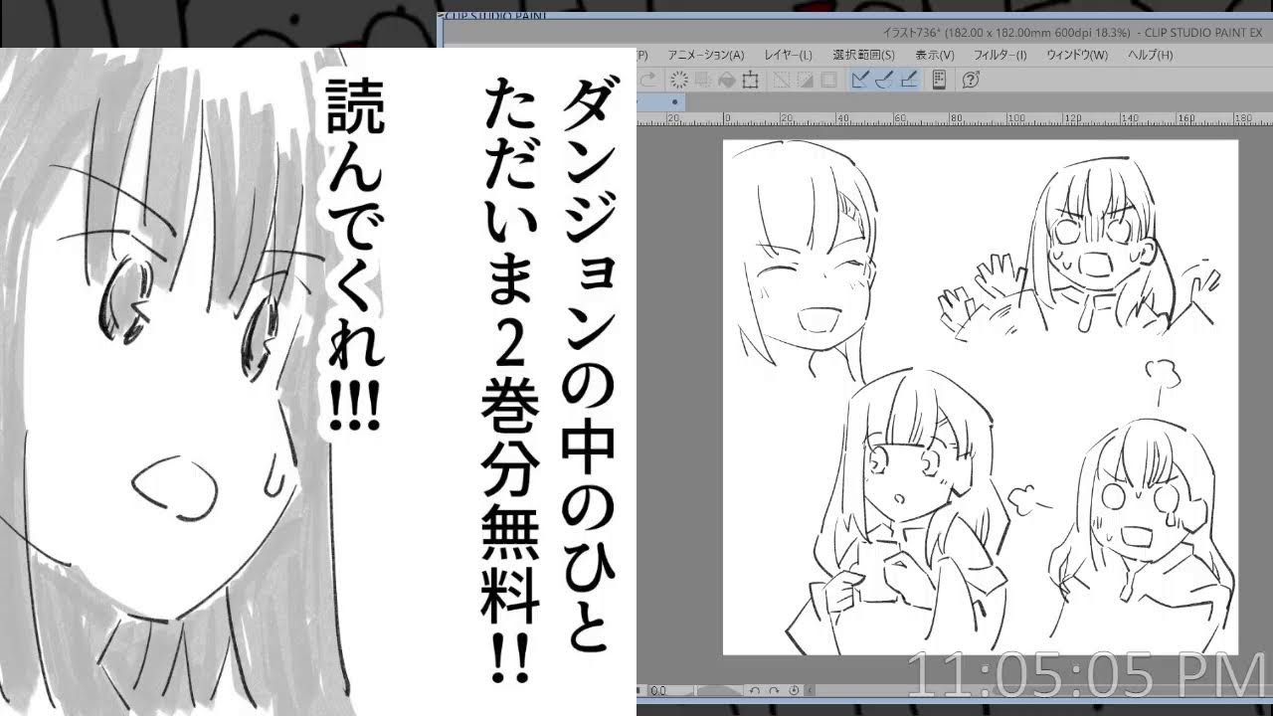Toggle snap to ruler
Viewport: 1273px width, 716px height.
858,81
